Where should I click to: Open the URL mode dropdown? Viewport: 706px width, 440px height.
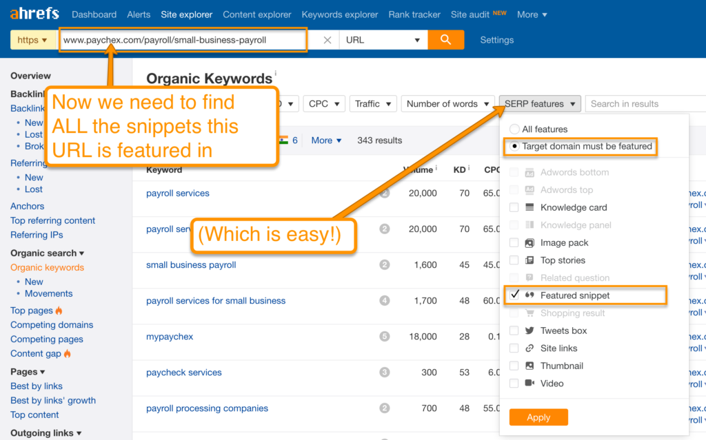pos(383,39)
